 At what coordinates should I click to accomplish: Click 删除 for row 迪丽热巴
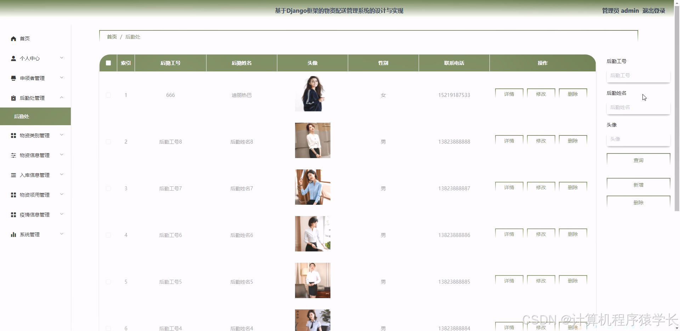(573, 94)
